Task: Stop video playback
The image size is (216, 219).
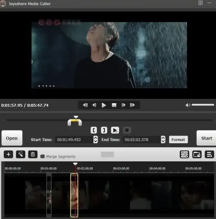Action: [114, 105]
